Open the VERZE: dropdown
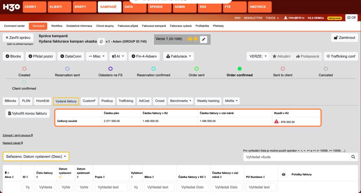Viewport: 361px width, 193px height. point(258,56)
